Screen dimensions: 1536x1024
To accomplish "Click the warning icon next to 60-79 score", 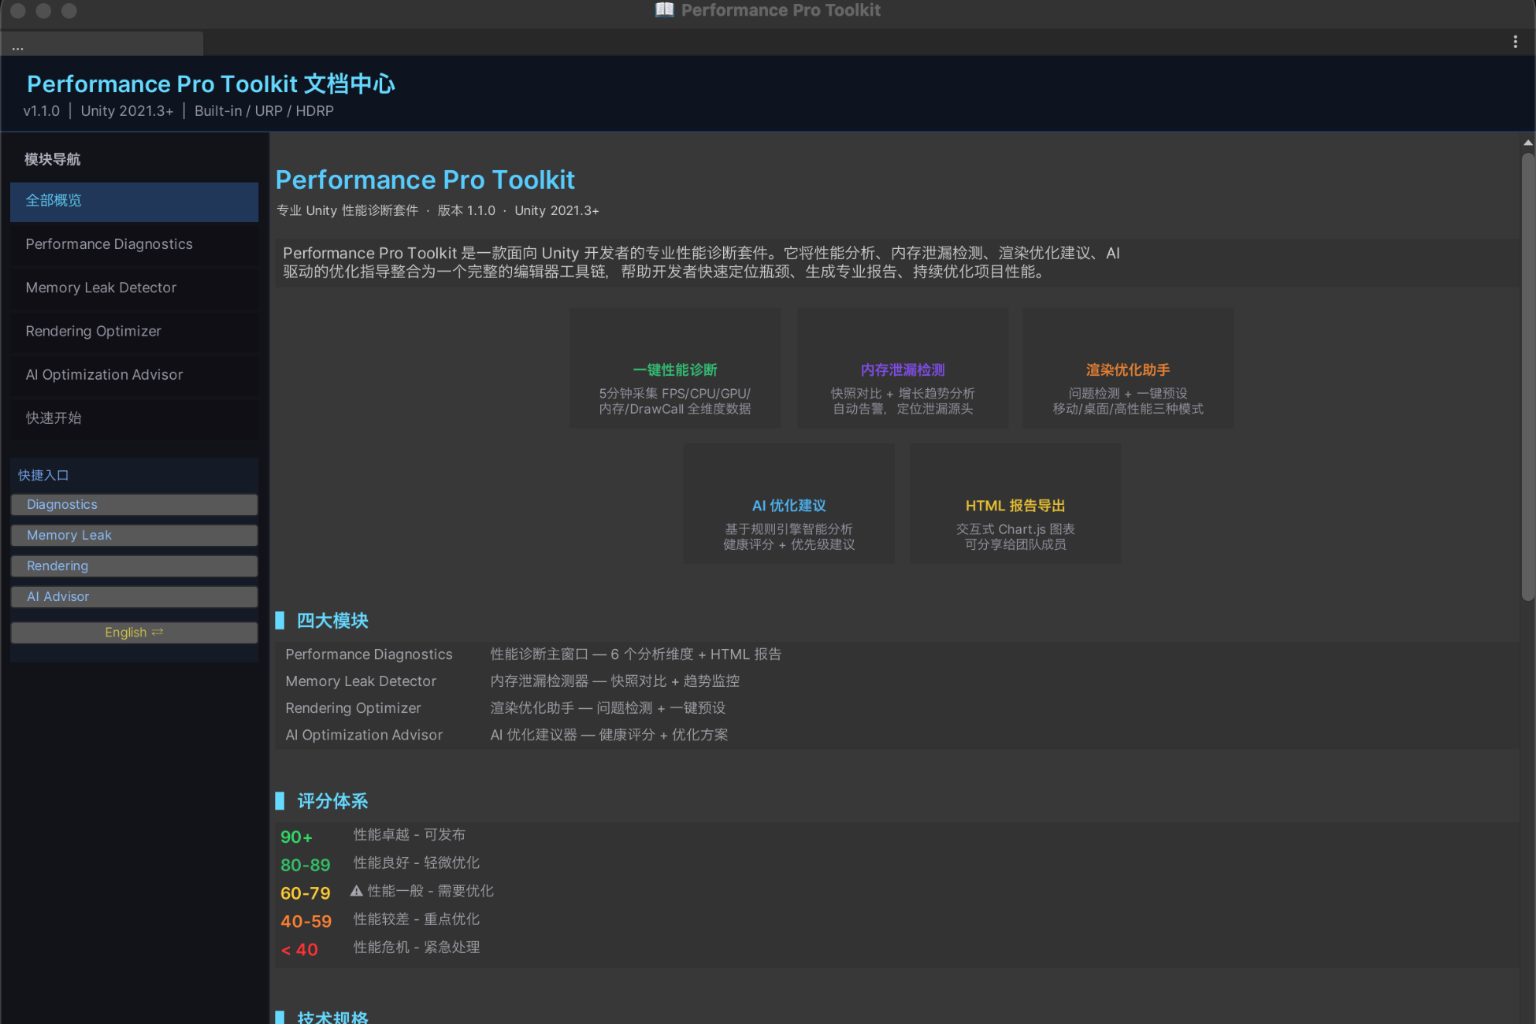I will pos(356,891).
